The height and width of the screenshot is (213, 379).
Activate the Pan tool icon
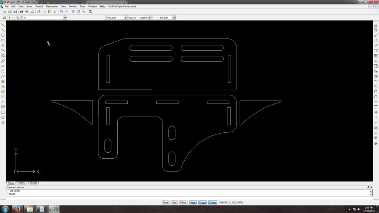[x=73, y=11]
